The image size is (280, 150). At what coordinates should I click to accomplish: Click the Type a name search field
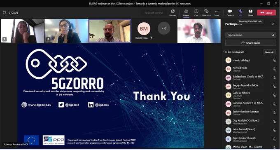(250, 35)
